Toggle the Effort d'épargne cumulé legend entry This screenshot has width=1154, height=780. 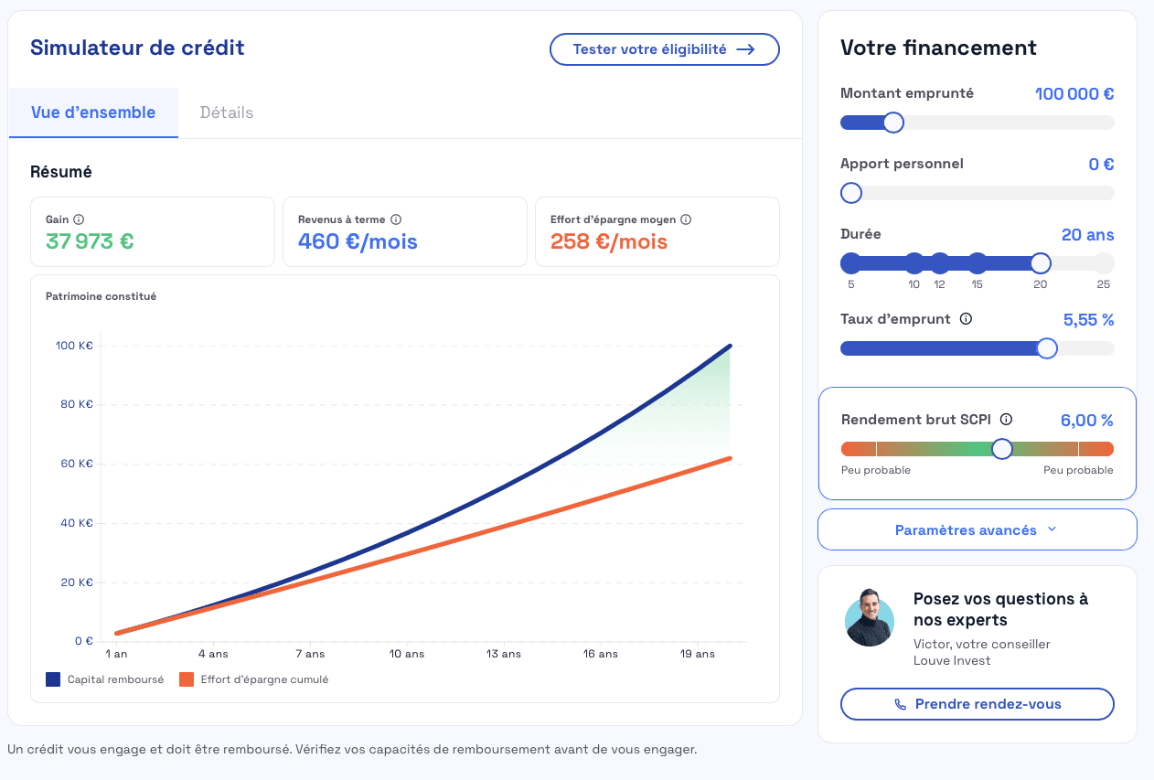(x=254, y=679)
